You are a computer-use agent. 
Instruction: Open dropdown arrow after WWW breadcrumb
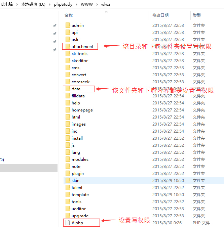97,4
